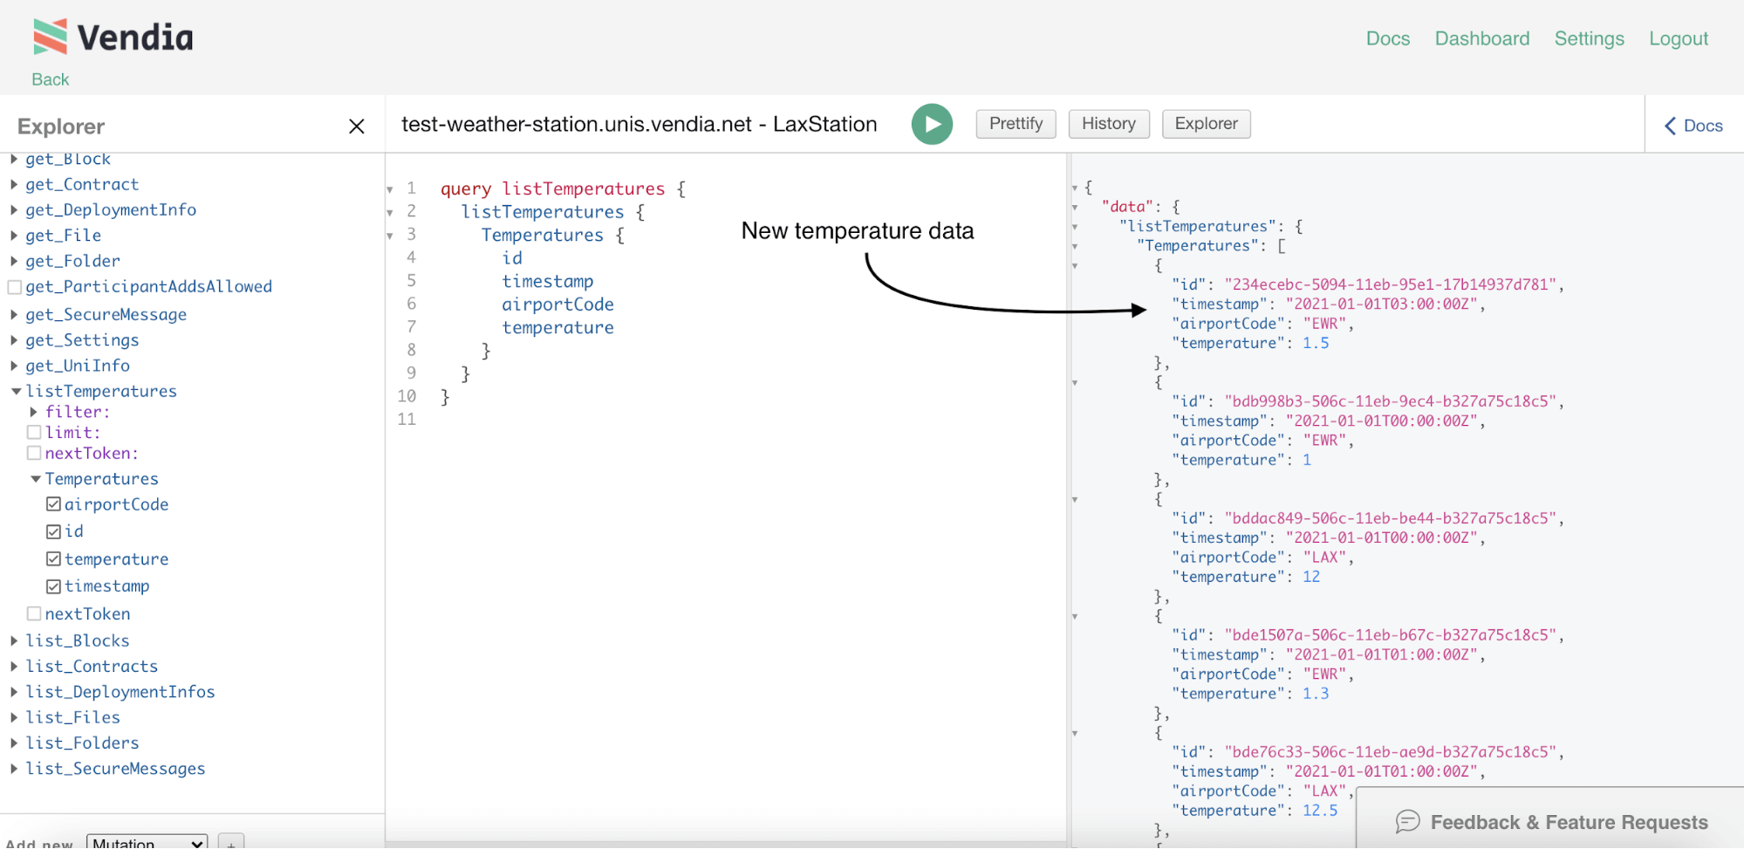Image resolution: width=1744 pixels, height=849 pixels.
Task: Uncheck the id field checkbox
Action: coord(53,531)
